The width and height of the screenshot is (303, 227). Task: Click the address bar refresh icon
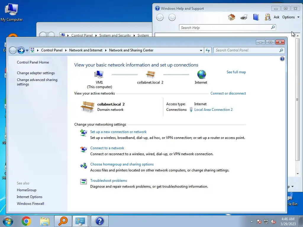pyautogui.click(x=208, y=50)
